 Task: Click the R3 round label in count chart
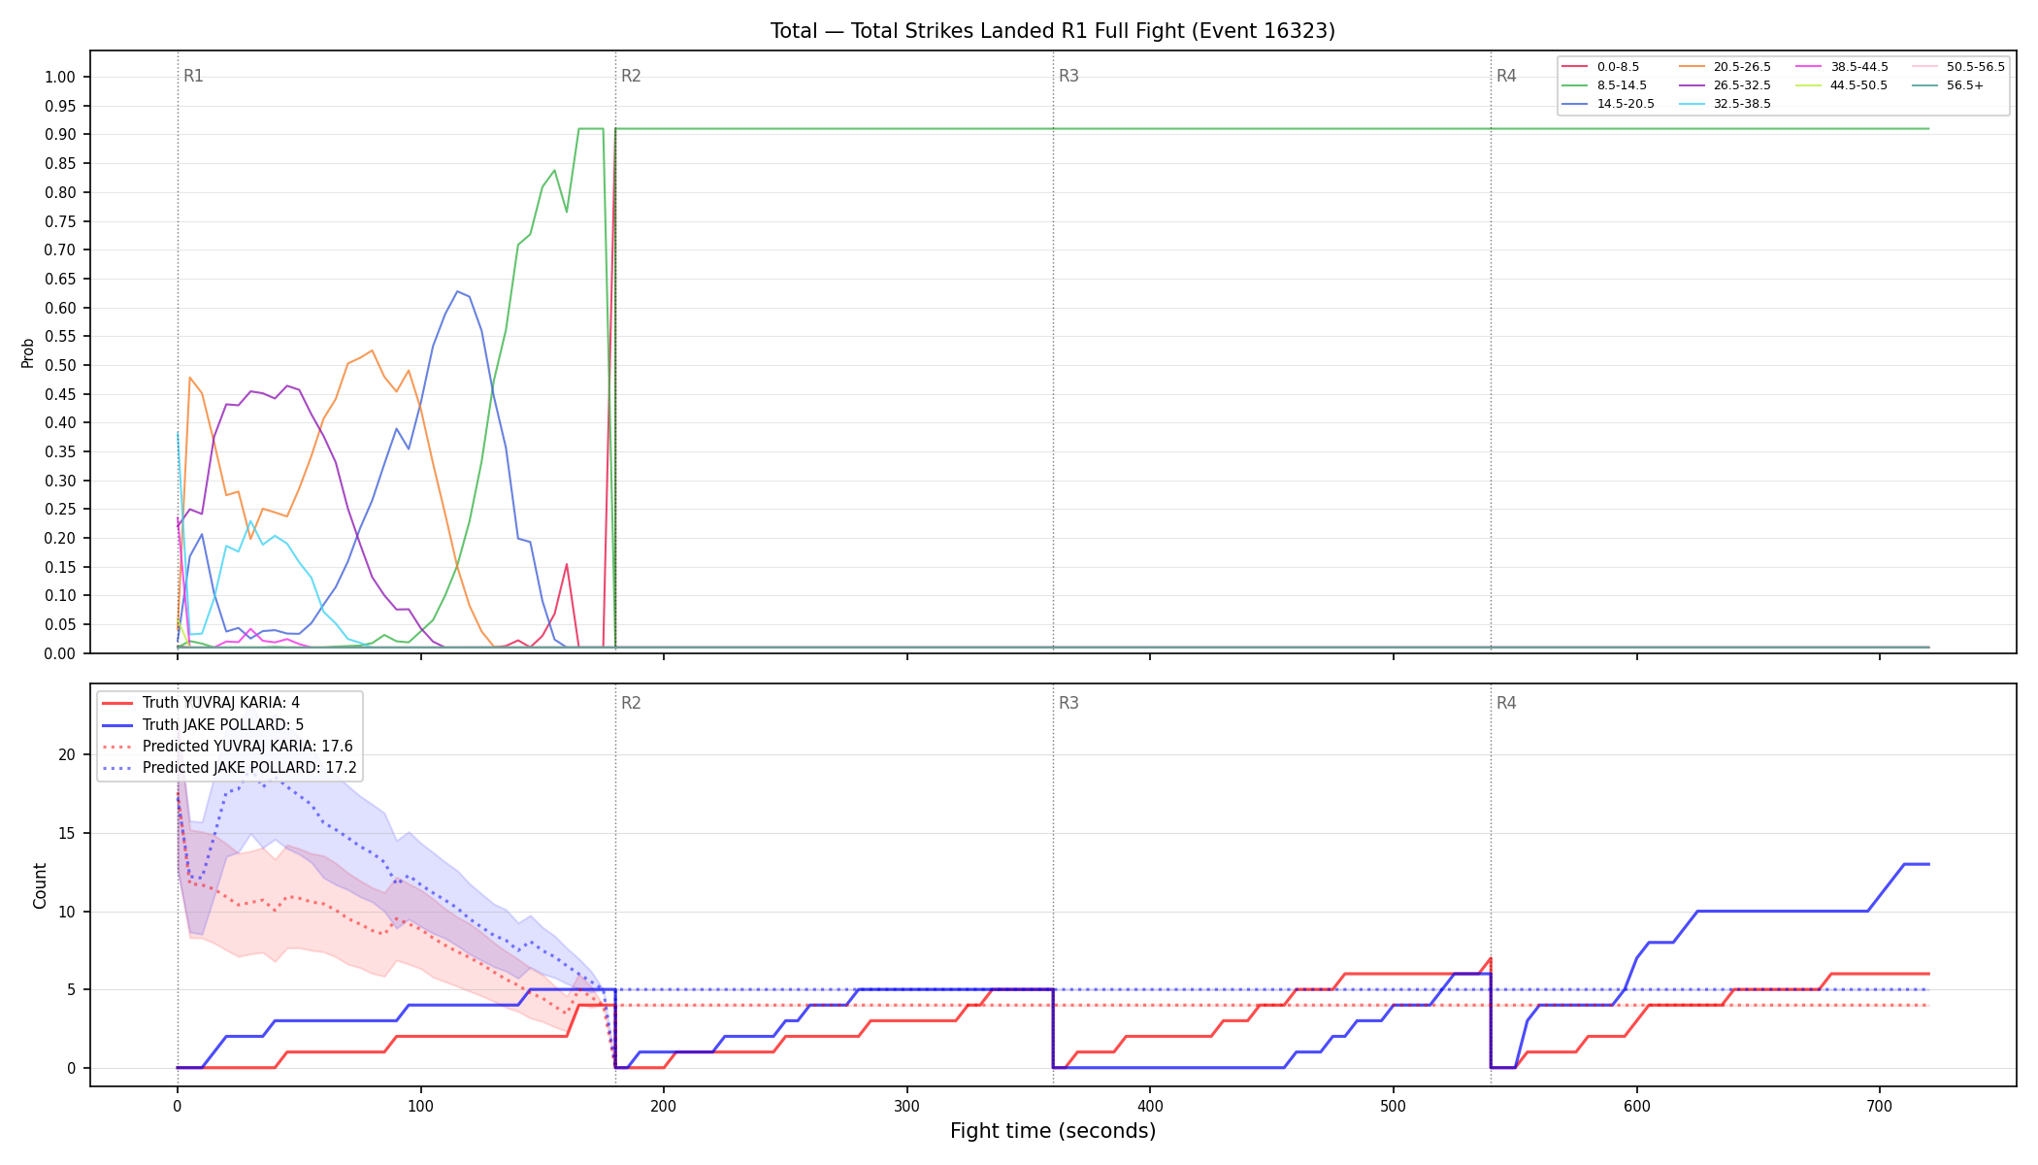[1068, 703]
